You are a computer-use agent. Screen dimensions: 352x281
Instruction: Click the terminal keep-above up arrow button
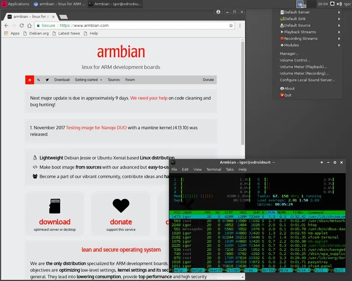pos(322,162)
